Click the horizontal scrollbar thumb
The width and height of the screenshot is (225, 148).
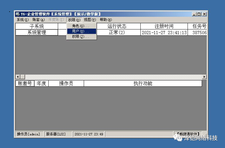23,77
